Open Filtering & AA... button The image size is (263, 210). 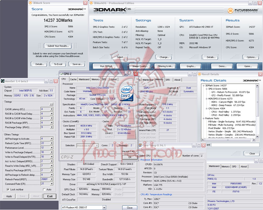click(165, 66)
